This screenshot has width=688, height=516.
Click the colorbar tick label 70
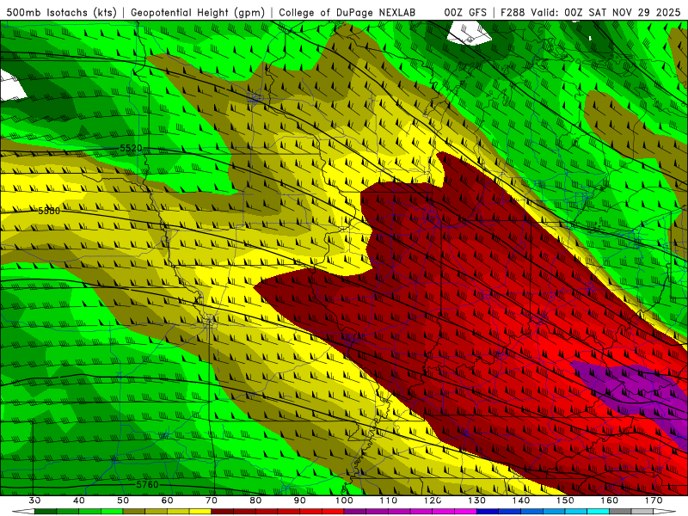click(212, 501)
